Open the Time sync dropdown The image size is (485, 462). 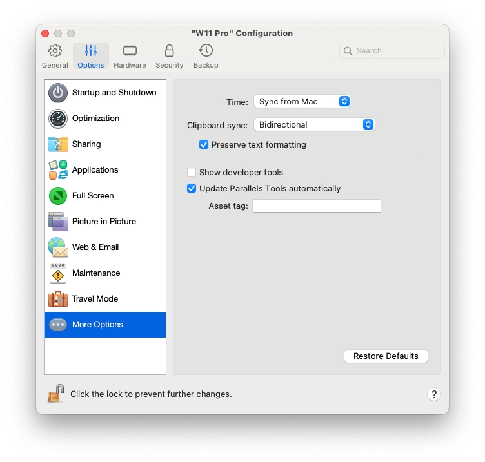(302, 102)
